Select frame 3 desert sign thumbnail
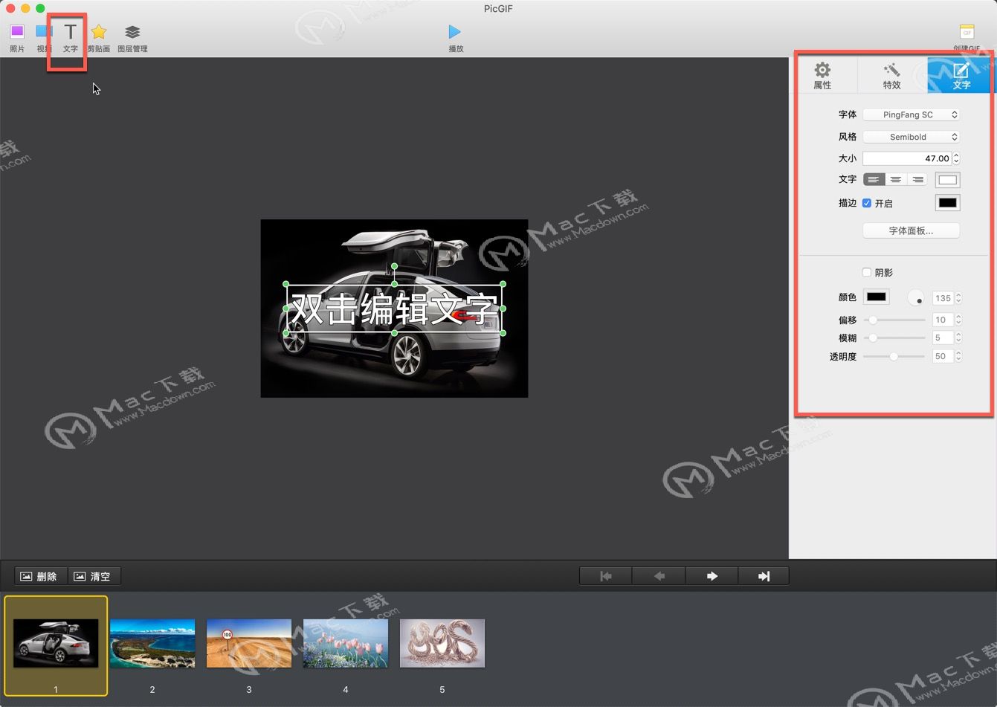Viewport: 997px width, 707px height. click(249, 643)
